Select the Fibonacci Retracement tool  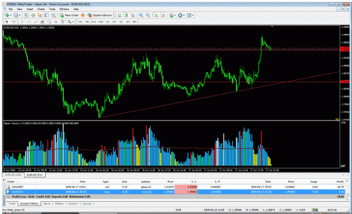49,22
